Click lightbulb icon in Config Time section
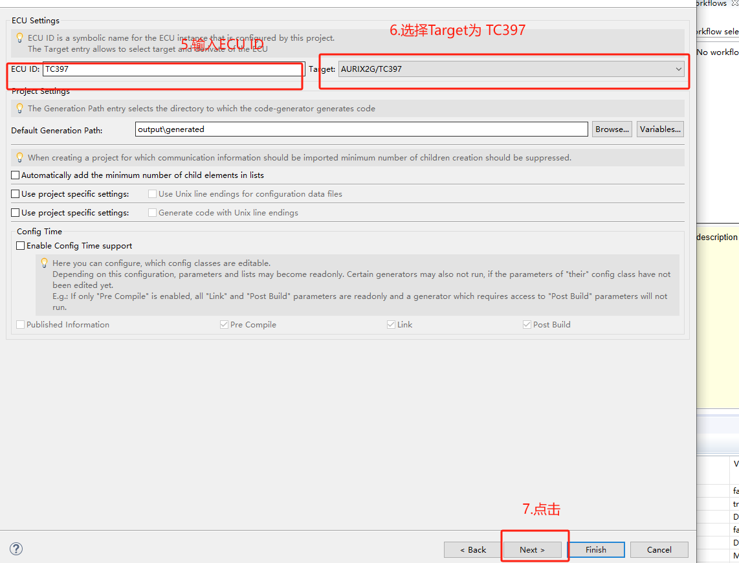The height and width of the screenshot is (563, 739). click(x=44, y=263)
